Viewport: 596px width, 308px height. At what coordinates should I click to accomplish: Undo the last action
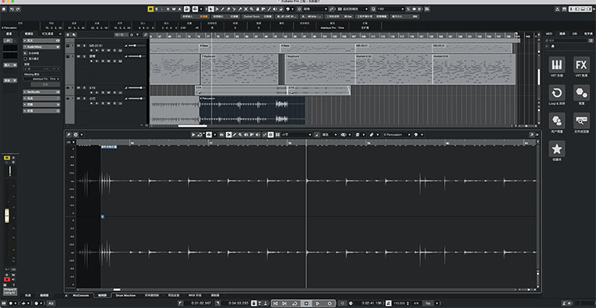pyautogui.click(x=12, y=9)
